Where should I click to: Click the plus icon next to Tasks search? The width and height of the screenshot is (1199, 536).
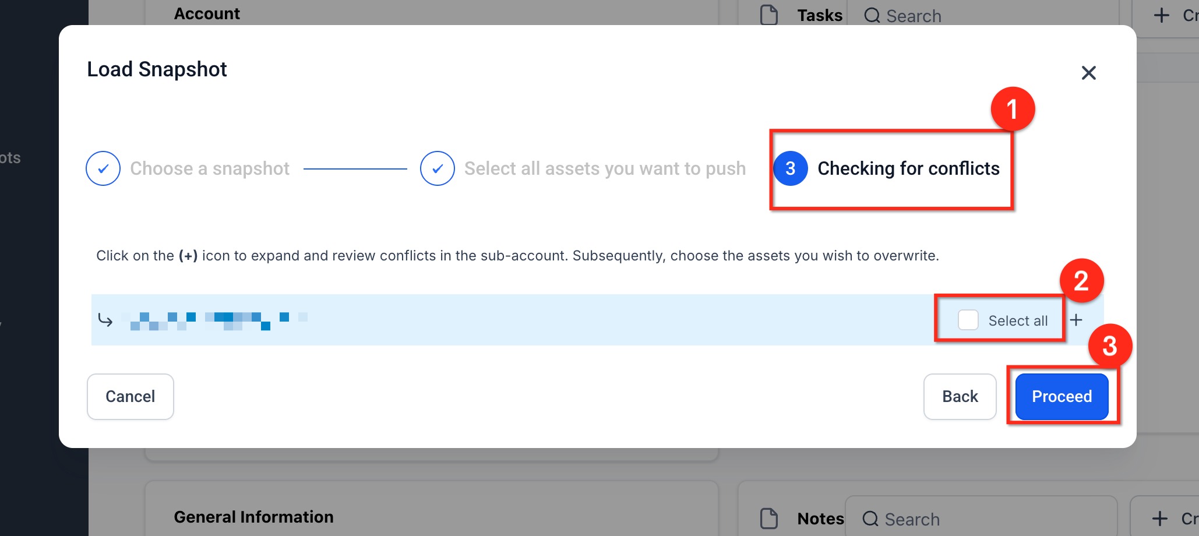coord(1161,15)
